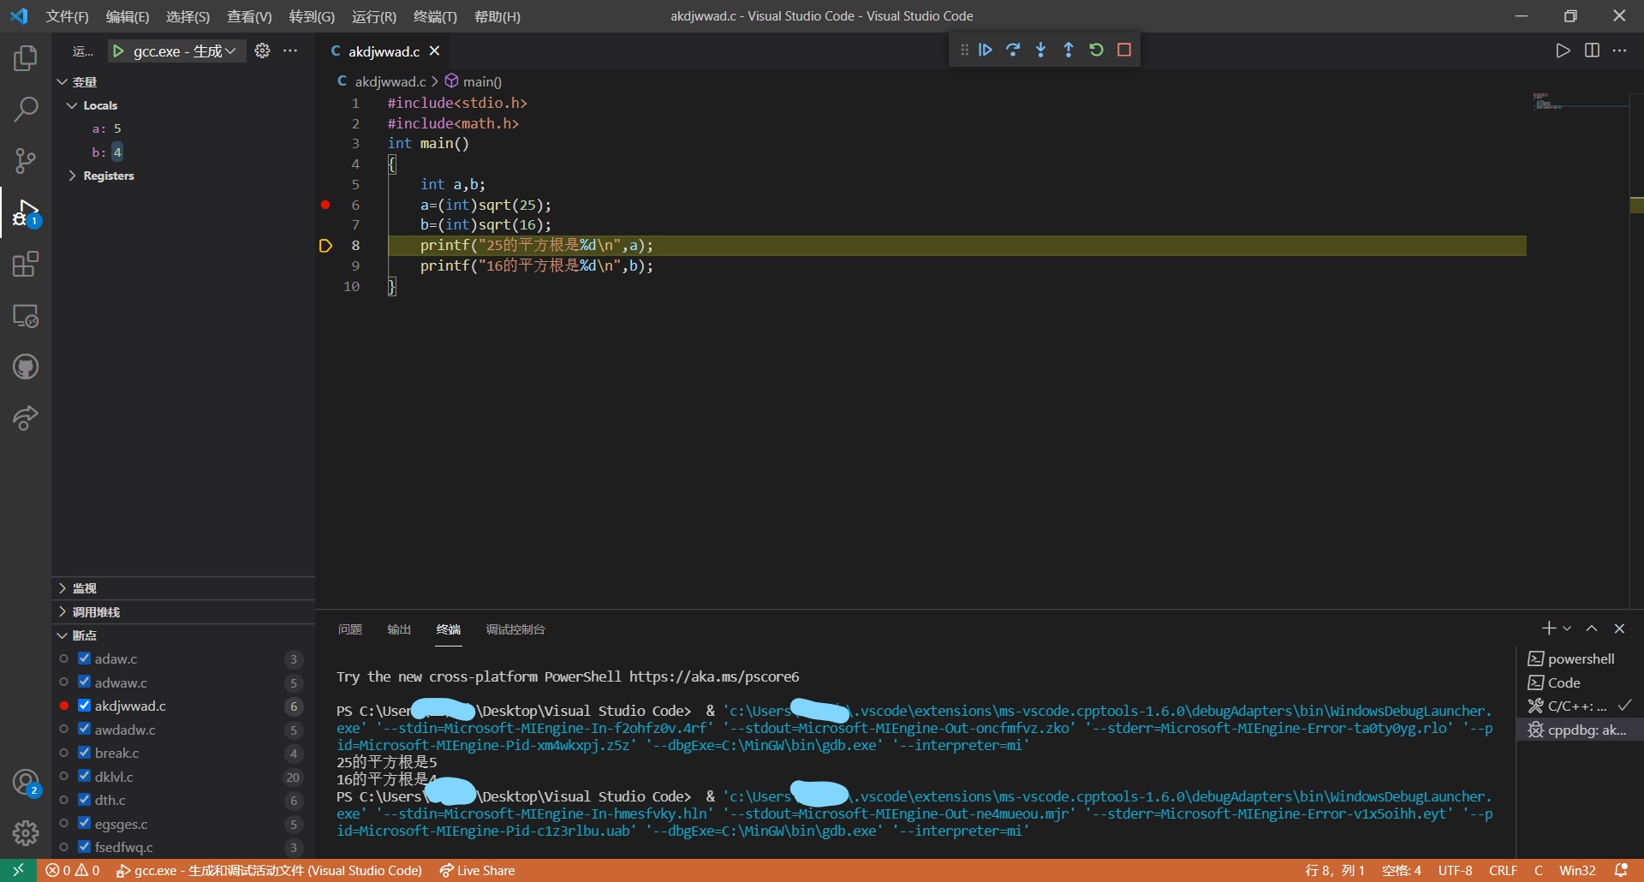Toggle breakpoint on line 6
The image size is (1644, 882).
325,205
